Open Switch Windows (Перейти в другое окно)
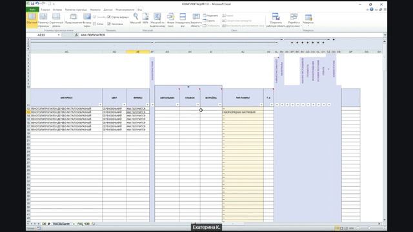413x232 pixels. pyautogui.click(x=294, y=20)
